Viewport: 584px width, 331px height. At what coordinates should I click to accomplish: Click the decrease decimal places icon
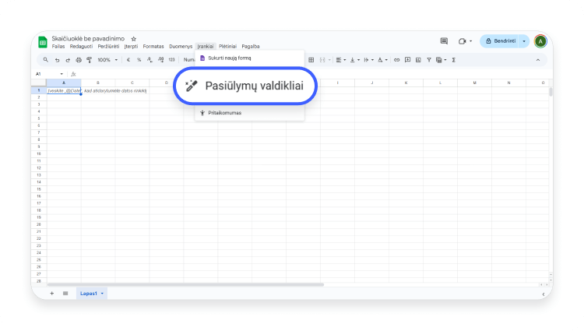click(x=150, y=60)
